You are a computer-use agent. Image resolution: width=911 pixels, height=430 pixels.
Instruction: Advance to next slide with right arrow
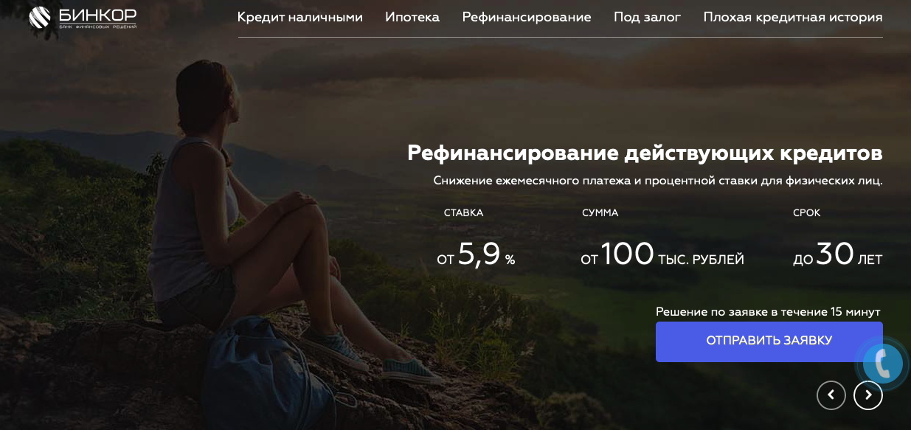[868, 395]
